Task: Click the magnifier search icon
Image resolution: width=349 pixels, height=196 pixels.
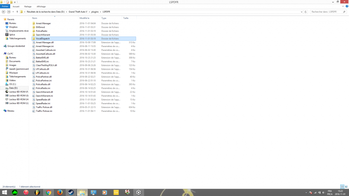Action: coord(344,12)
